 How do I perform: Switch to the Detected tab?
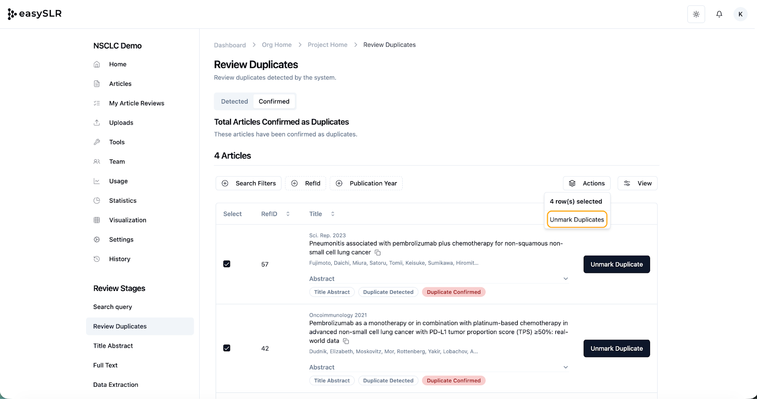pyautogui.click(x=234, y=102)
